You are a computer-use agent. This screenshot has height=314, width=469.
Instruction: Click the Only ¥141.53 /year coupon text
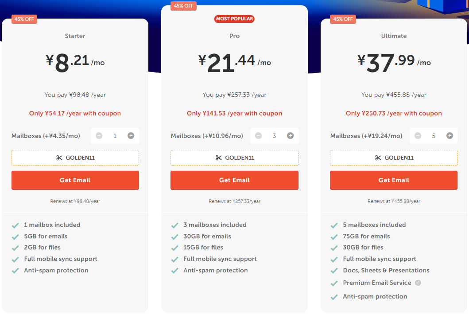pos(235,114)
